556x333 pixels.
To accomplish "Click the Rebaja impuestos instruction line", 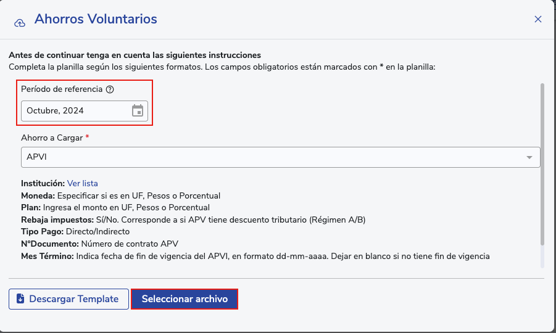I will point(193,220).
